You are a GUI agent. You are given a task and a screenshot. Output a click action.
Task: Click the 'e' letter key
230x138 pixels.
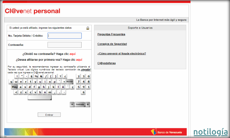click(x=21, y=82)
